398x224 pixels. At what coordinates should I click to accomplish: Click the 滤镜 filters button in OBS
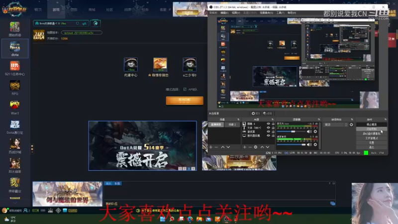point(268,113)
